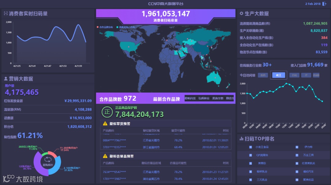Click the total scan count 1,961,053,147

(x=166, y=14)
